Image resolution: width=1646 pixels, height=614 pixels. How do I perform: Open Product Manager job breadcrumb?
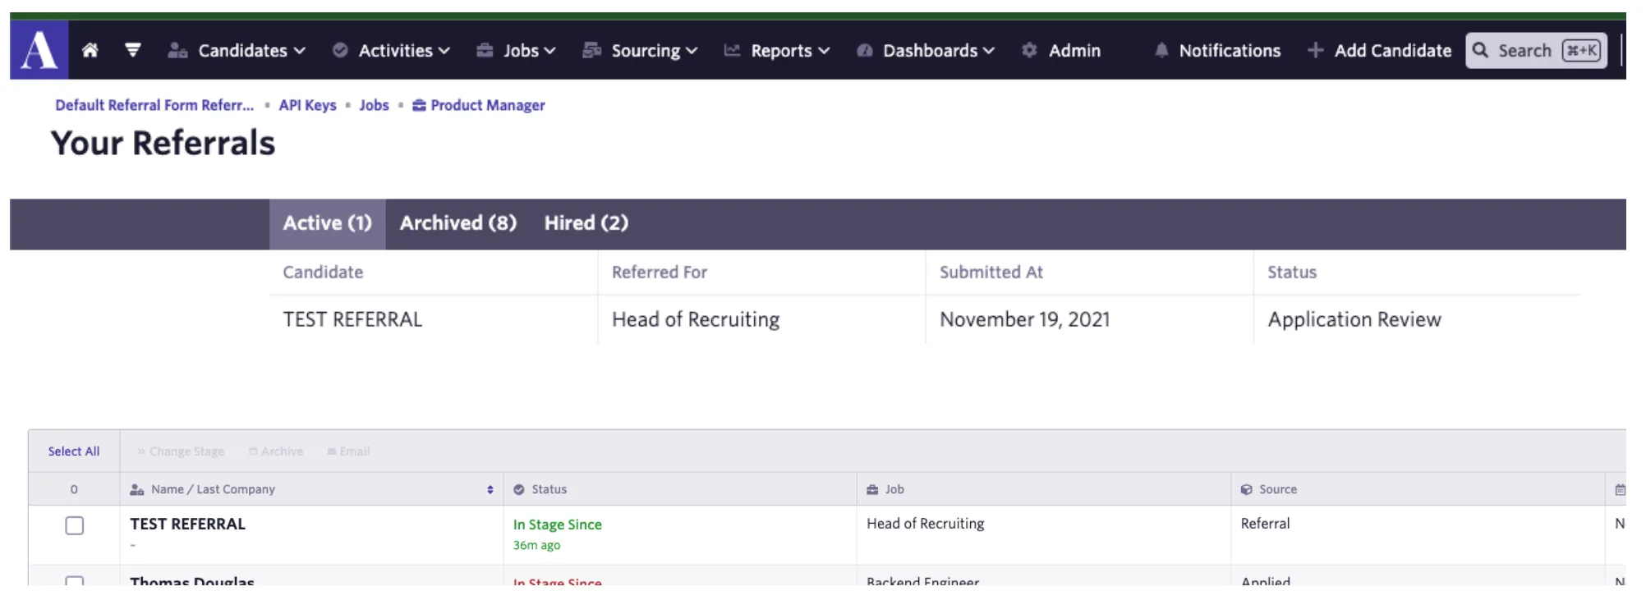tap(479, 105)
